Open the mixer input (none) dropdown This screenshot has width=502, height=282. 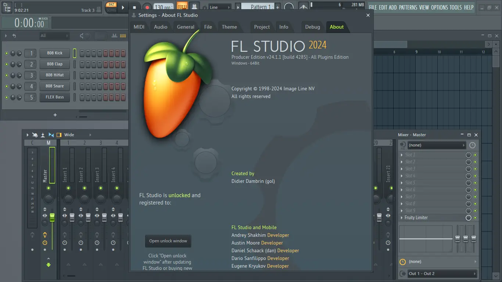[x=437, y=145]
